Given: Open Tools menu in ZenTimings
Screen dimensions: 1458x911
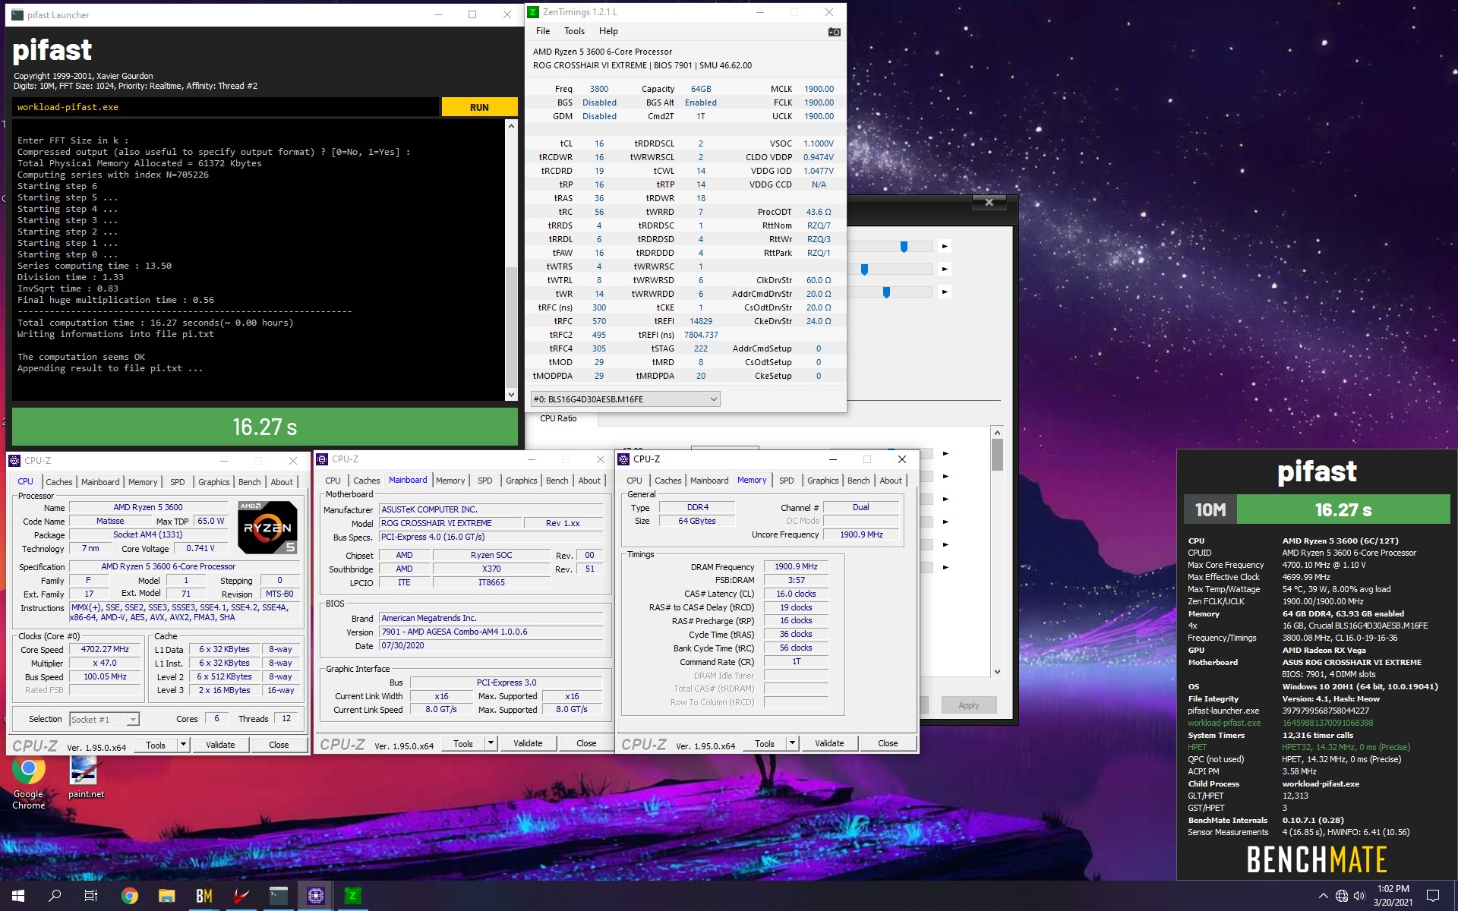Looking at the screenshot, I should point(574,31).
